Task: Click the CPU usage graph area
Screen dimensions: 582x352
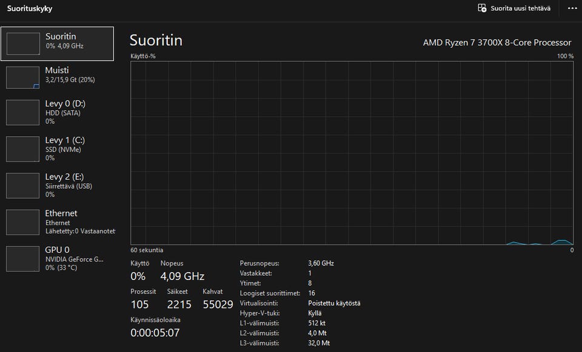Action: click(352, 153)
